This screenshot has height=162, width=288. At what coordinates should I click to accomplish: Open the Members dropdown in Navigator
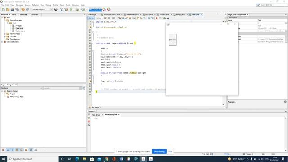coord(22,88)
